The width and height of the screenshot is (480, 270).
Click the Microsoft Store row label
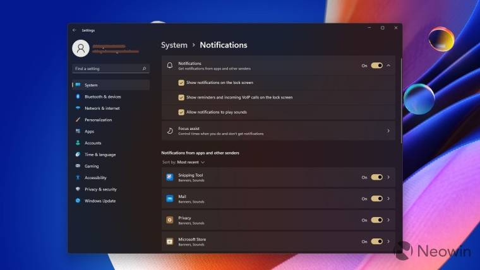coord(192,239)
